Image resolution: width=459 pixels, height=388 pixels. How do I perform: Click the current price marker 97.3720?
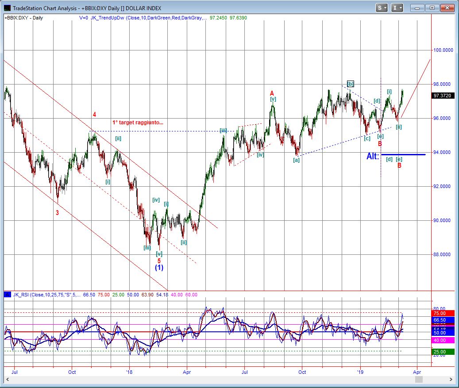[443, 96]
